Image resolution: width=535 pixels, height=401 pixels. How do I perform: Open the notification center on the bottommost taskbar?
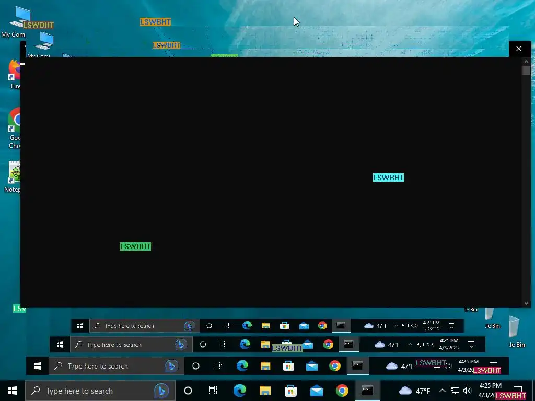click(x=518, y=390)
